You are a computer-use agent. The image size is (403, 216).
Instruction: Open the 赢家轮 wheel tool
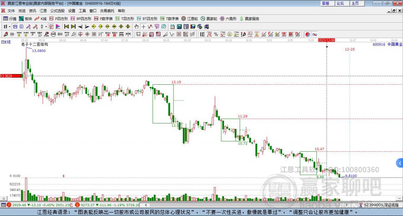point(209,19)
